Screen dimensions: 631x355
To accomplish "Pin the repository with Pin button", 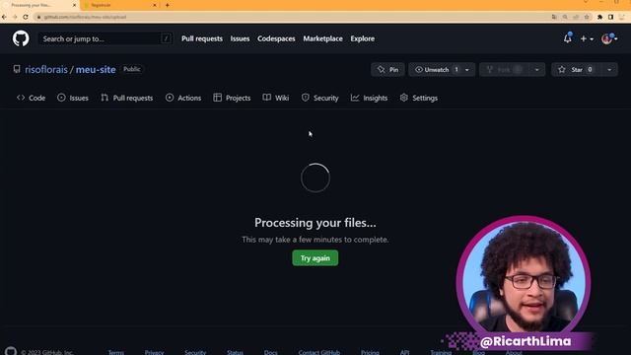I will (387, 70).
